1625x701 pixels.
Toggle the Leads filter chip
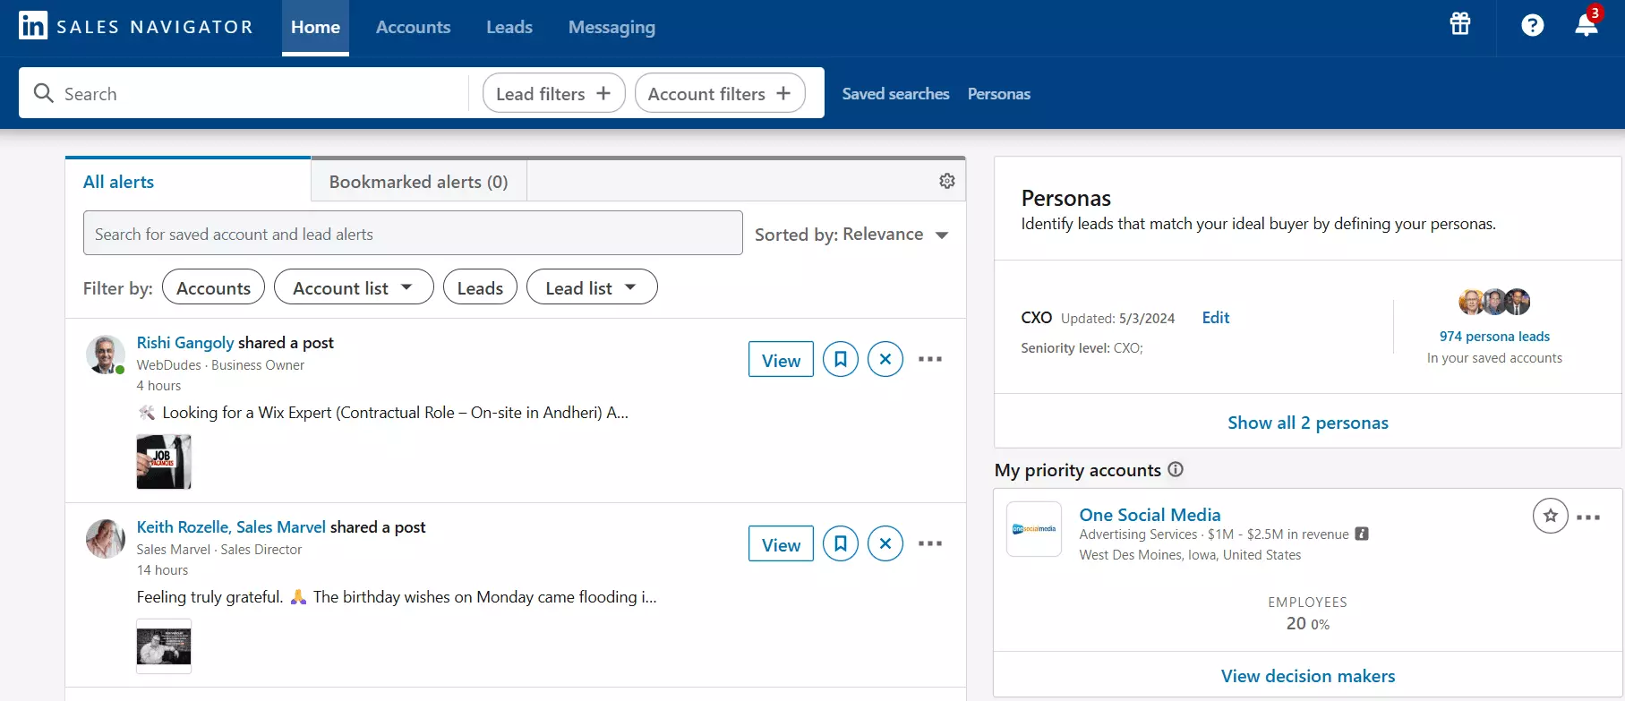tap(480, 287)
